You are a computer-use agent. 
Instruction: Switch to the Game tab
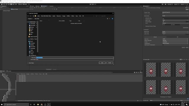pos(38,6)
